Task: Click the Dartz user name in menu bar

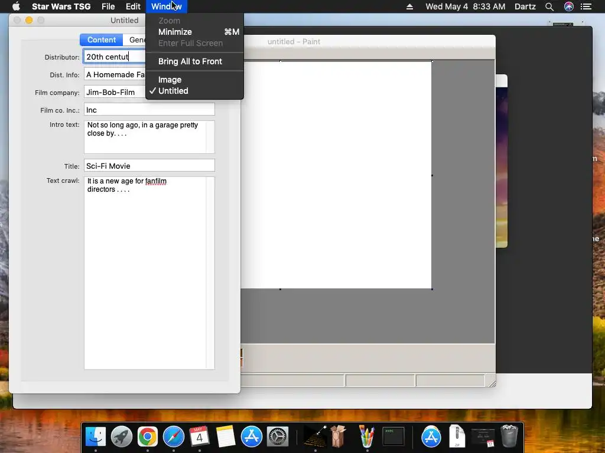Action: [525, 6]
